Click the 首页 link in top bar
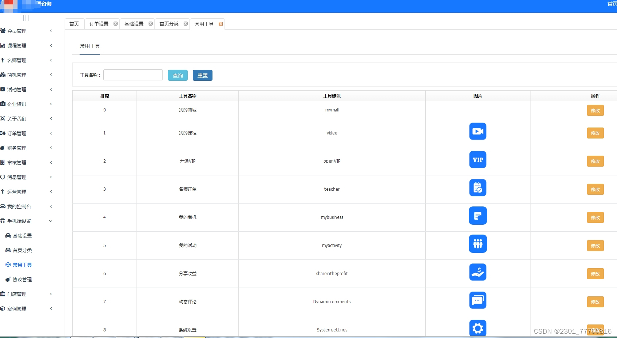This screenshot has width=617, height=338. 612,4
